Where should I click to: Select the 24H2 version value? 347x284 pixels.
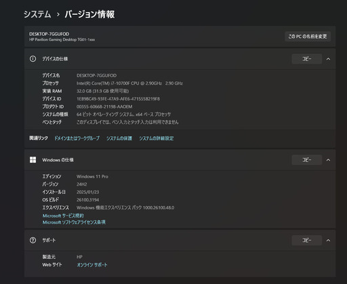[81, 184]
